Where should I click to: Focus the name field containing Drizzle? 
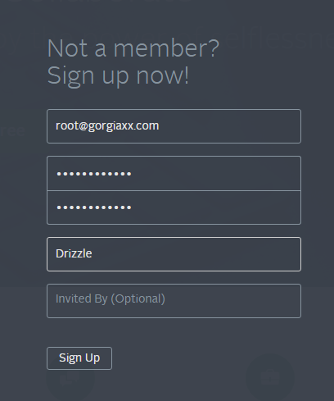click(x=174, y=254)
